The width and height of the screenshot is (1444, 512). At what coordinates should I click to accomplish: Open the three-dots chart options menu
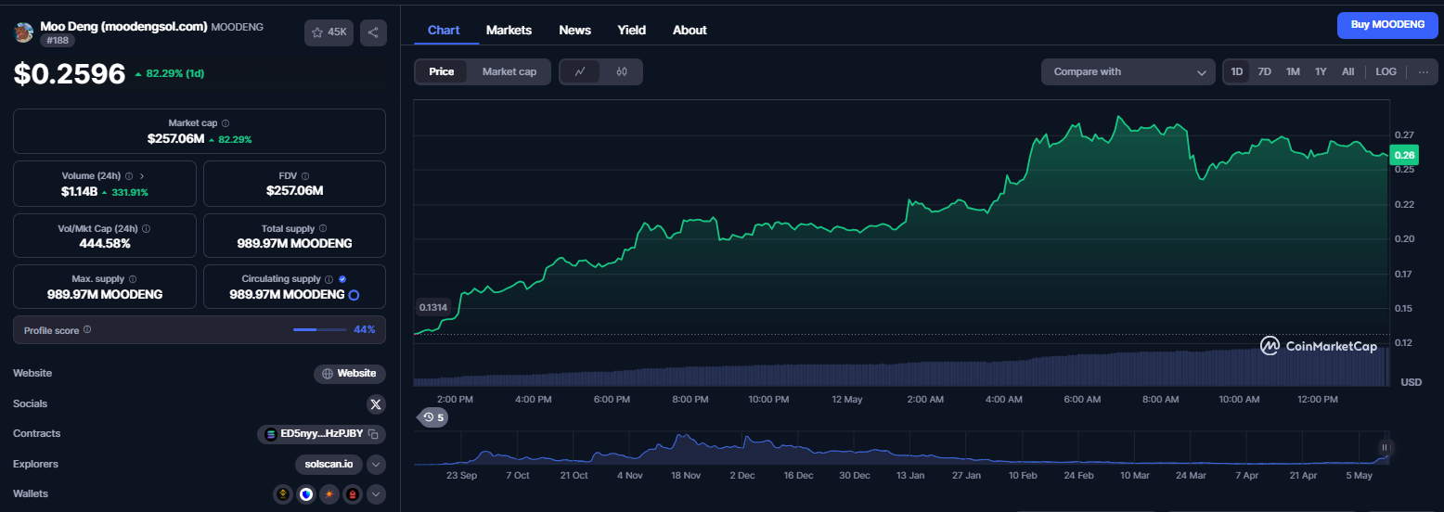1424,71
